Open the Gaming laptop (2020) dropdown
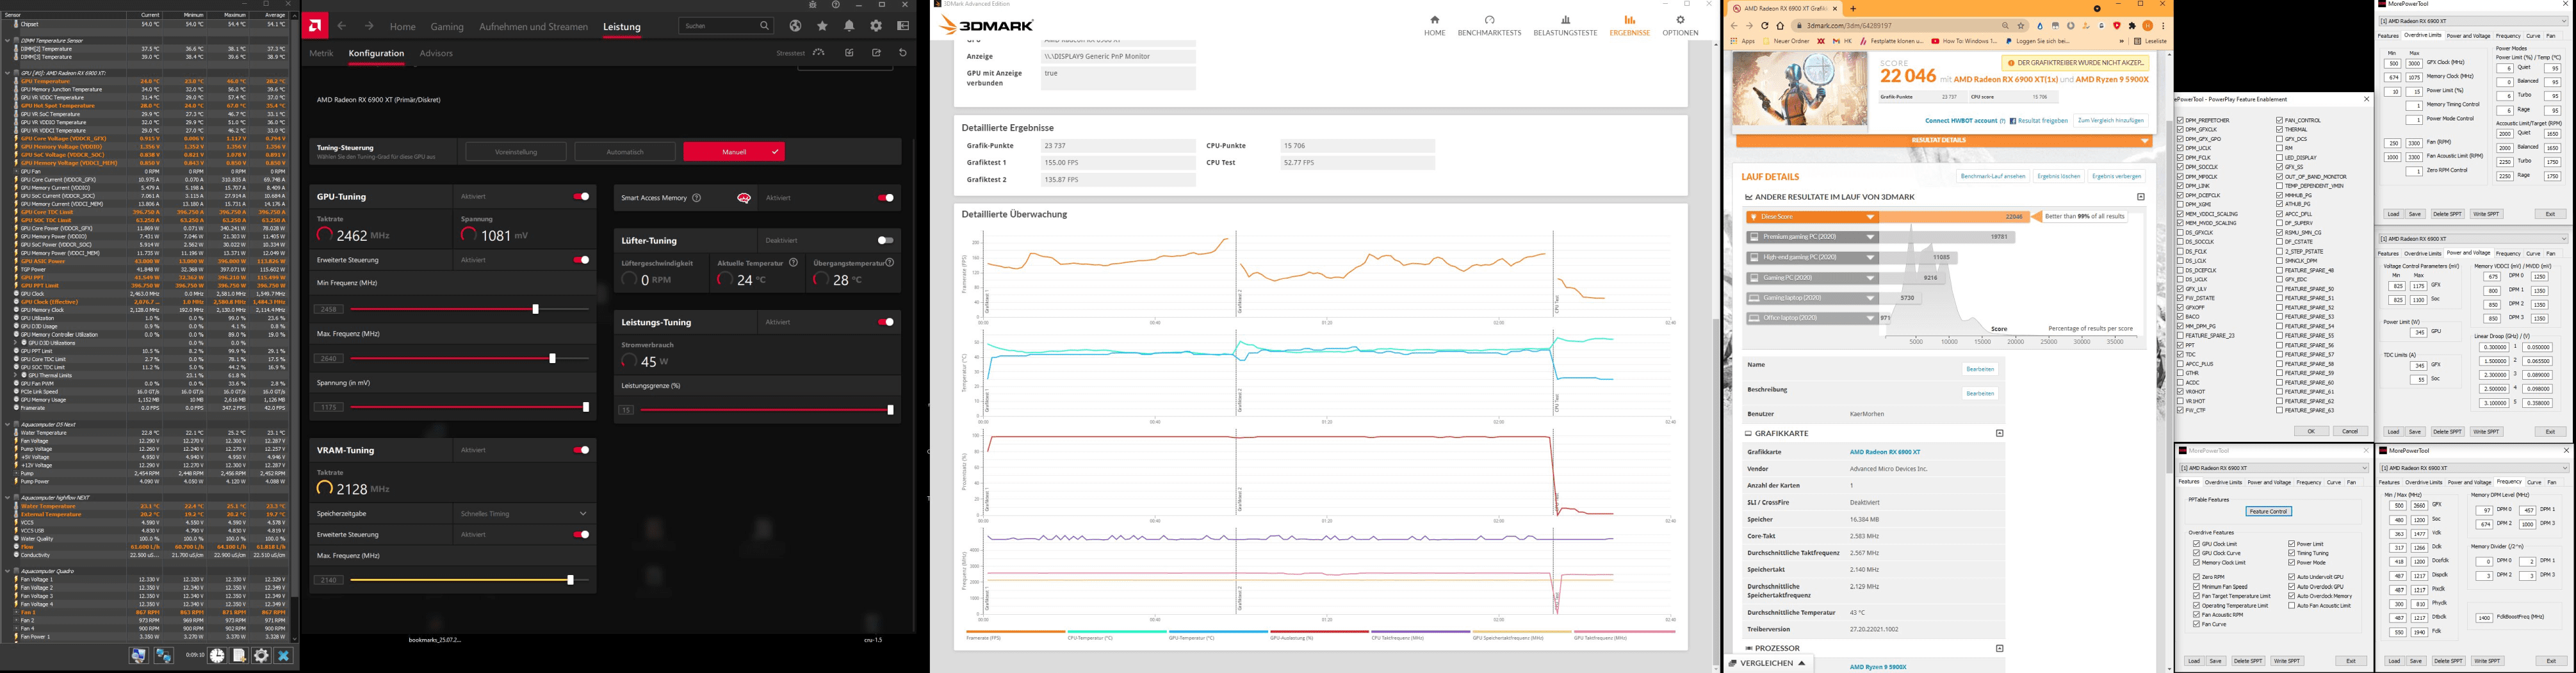 (x=1871, y=298)
